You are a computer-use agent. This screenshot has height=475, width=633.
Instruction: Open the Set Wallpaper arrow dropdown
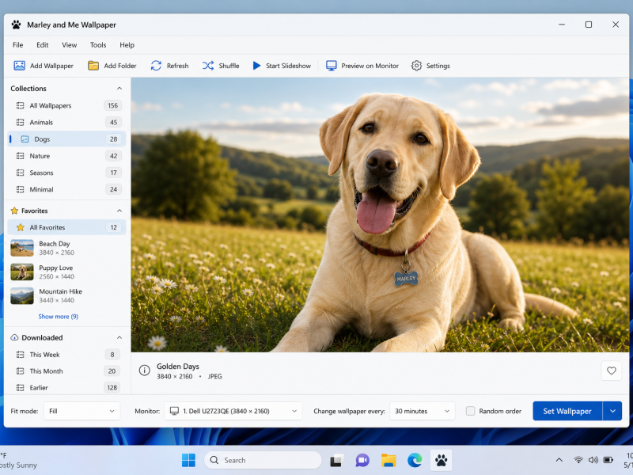pyautogui.click(x=612, y=411)
